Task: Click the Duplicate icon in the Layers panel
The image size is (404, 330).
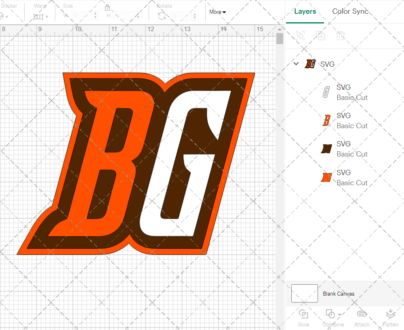Action: click(x=321, y=36)
